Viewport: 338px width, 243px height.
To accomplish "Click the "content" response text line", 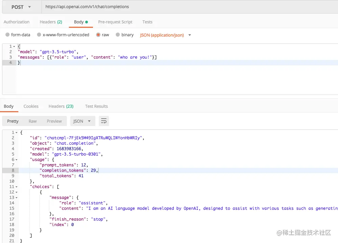I will 198,208.
